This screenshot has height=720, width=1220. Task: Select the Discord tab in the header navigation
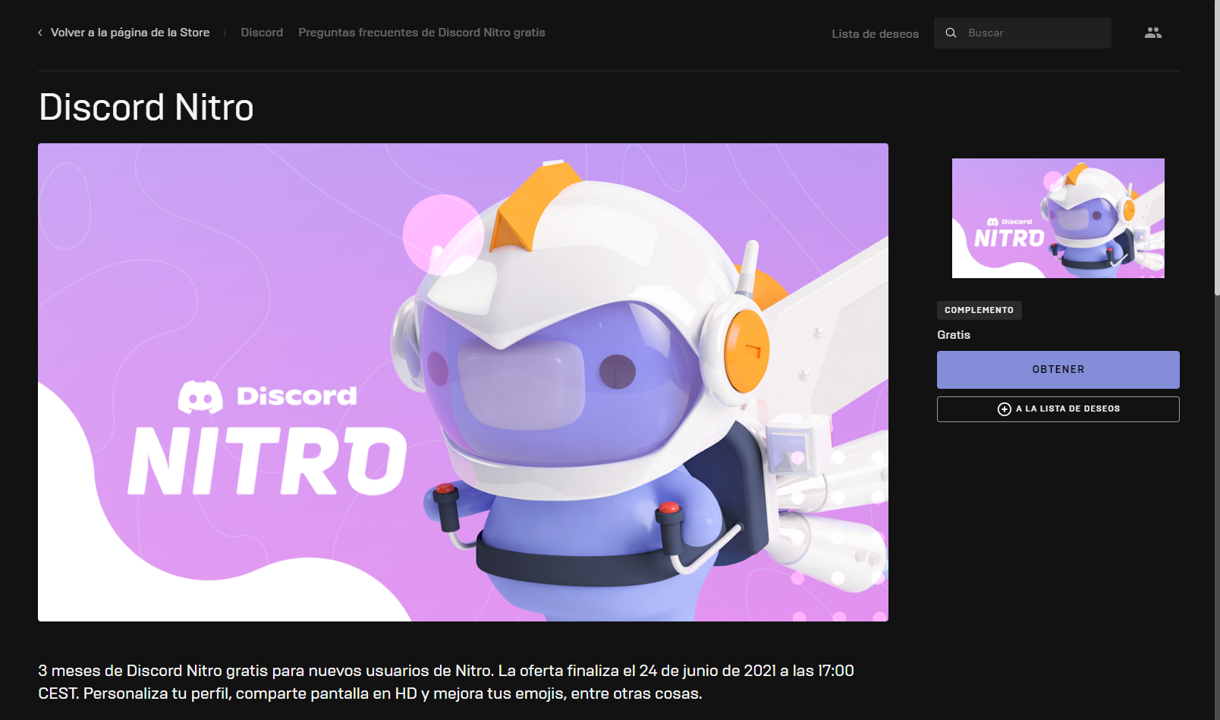pyautogui.click(x=262, y=33)
